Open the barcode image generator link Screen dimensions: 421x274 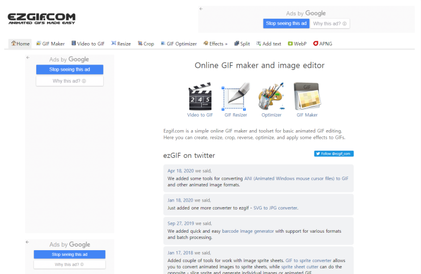248,231
